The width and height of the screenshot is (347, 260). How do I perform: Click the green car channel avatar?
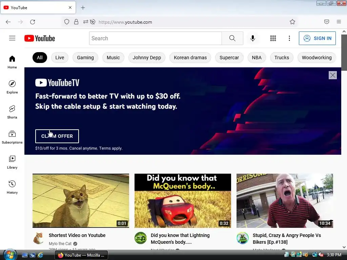(141, 238)
